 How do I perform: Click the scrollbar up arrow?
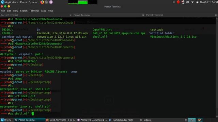[x=217, y=19]
